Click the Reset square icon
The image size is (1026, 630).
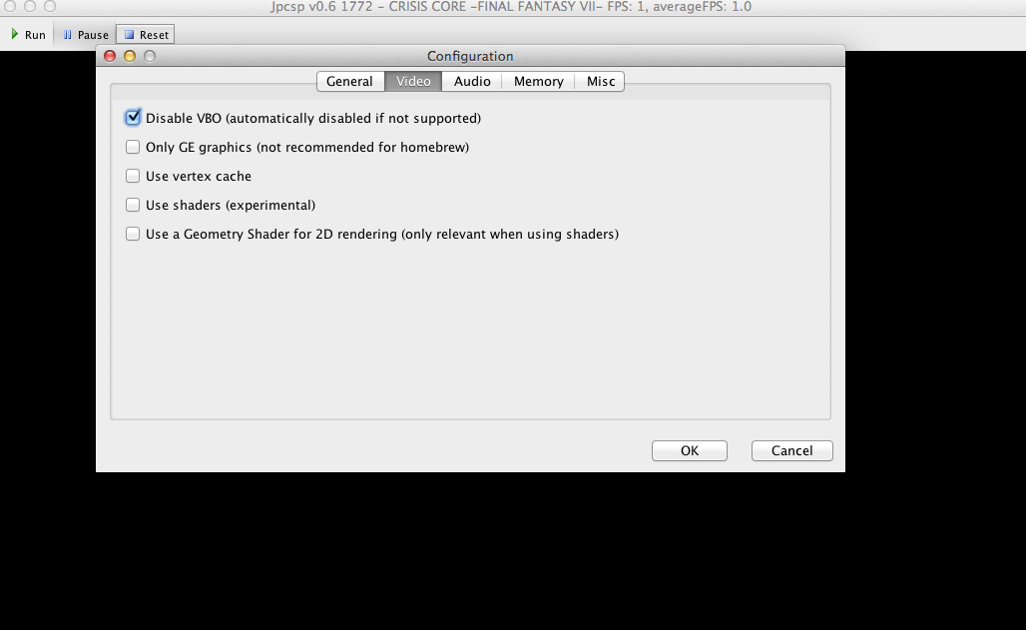point(129,35)
